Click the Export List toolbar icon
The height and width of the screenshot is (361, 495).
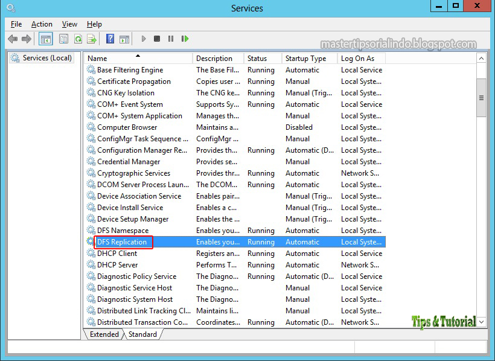point(91,39)
